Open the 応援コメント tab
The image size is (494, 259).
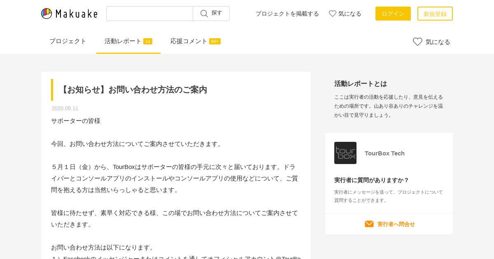click(196, 41)
